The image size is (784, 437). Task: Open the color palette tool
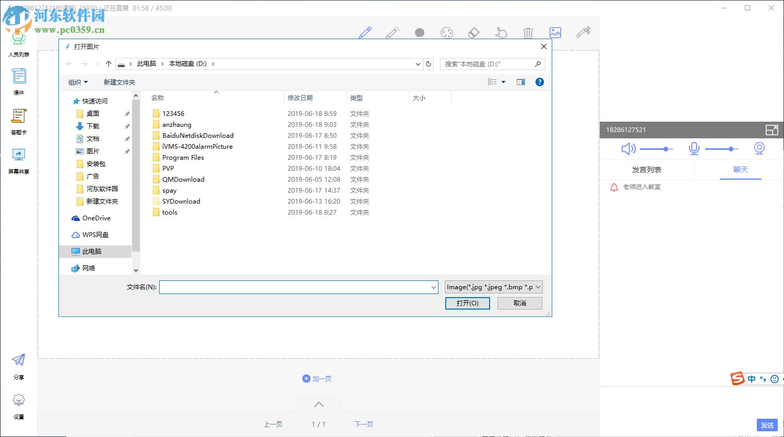(447, 33)
